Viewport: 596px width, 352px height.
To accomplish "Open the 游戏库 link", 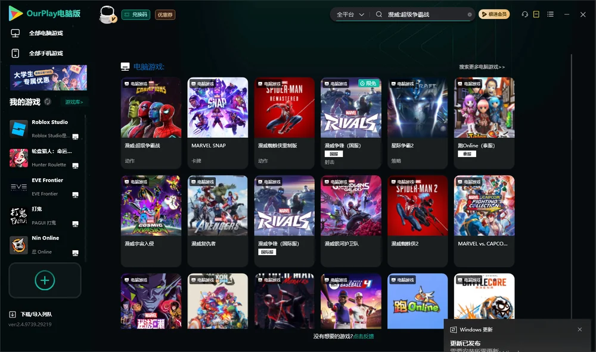I will click(74, 102).
